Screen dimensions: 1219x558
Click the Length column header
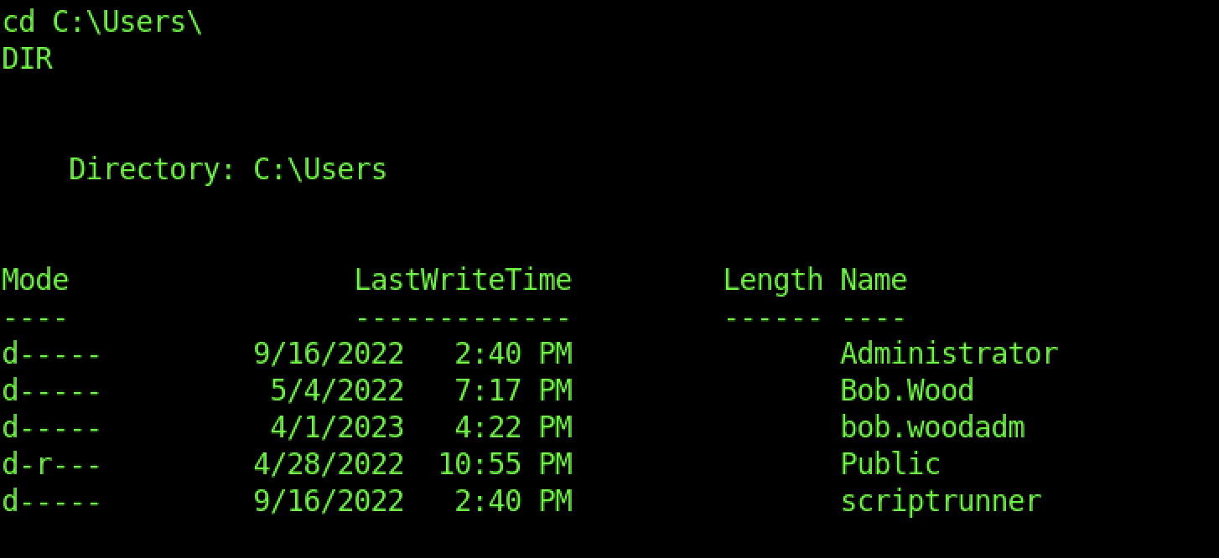point(772,280)
